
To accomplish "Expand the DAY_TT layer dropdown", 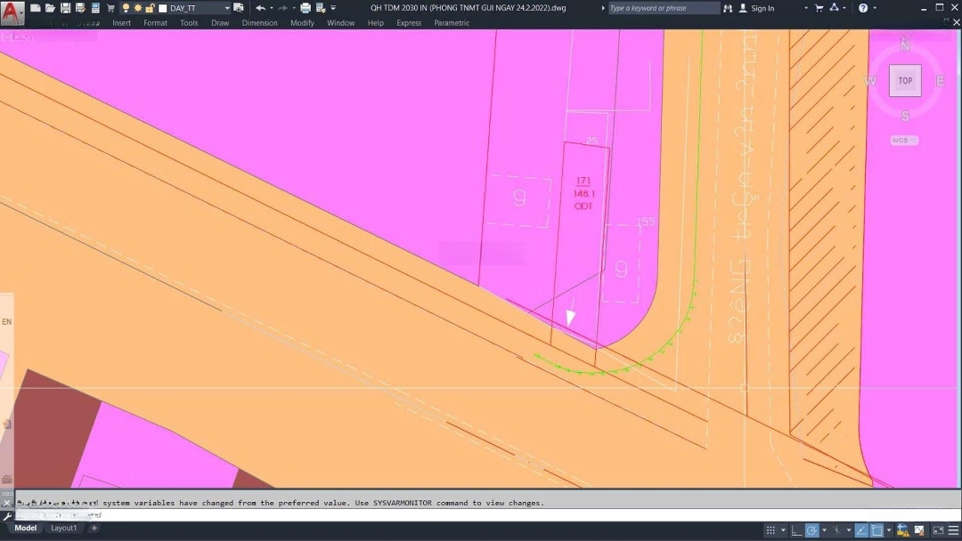I will coord(226,8).
